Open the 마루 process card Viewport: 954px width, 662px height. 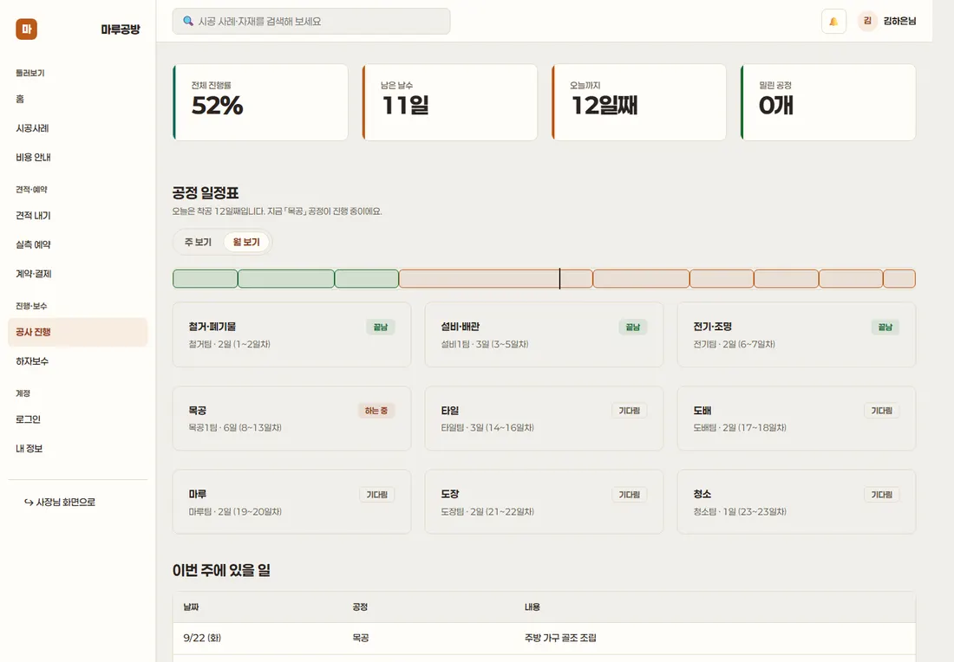(291, 502)
